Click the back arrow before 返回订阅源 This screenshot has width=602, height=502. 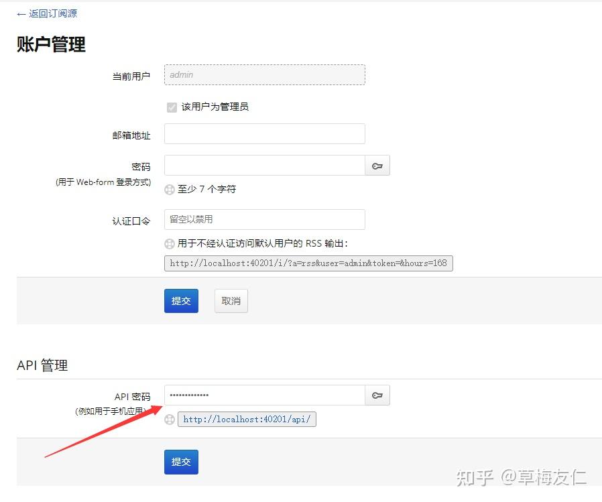[19, 13]
